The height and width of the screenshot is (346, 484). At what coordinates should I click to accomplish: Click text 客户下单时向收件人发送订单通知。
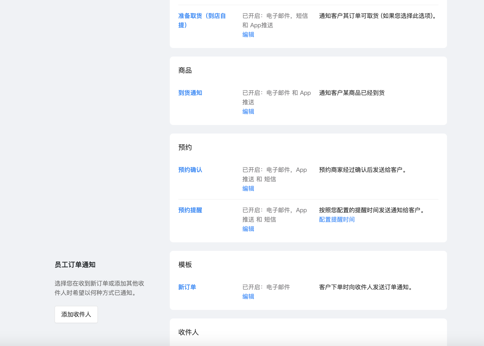click(367, 287)
